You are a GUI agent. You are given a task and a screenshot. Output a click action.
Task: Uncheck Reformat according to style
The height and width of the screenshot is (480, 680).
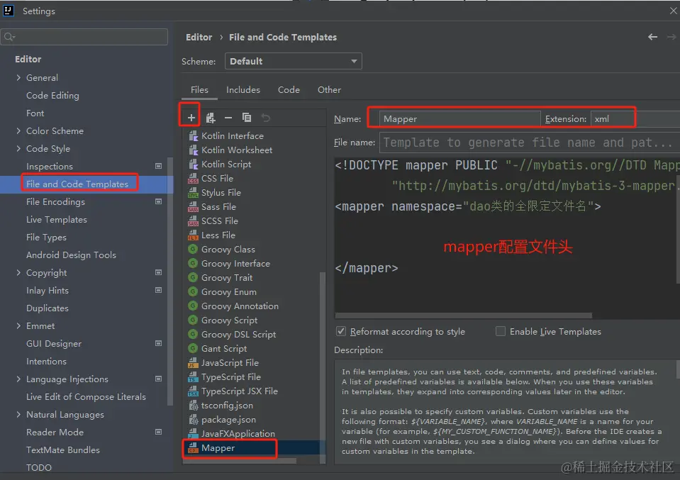341,332
